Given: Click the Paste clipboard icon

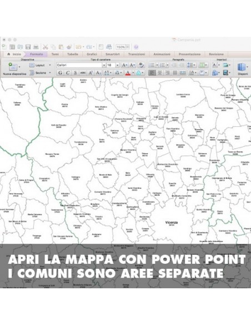Looking at the screenshot, I should pos(61,47).
